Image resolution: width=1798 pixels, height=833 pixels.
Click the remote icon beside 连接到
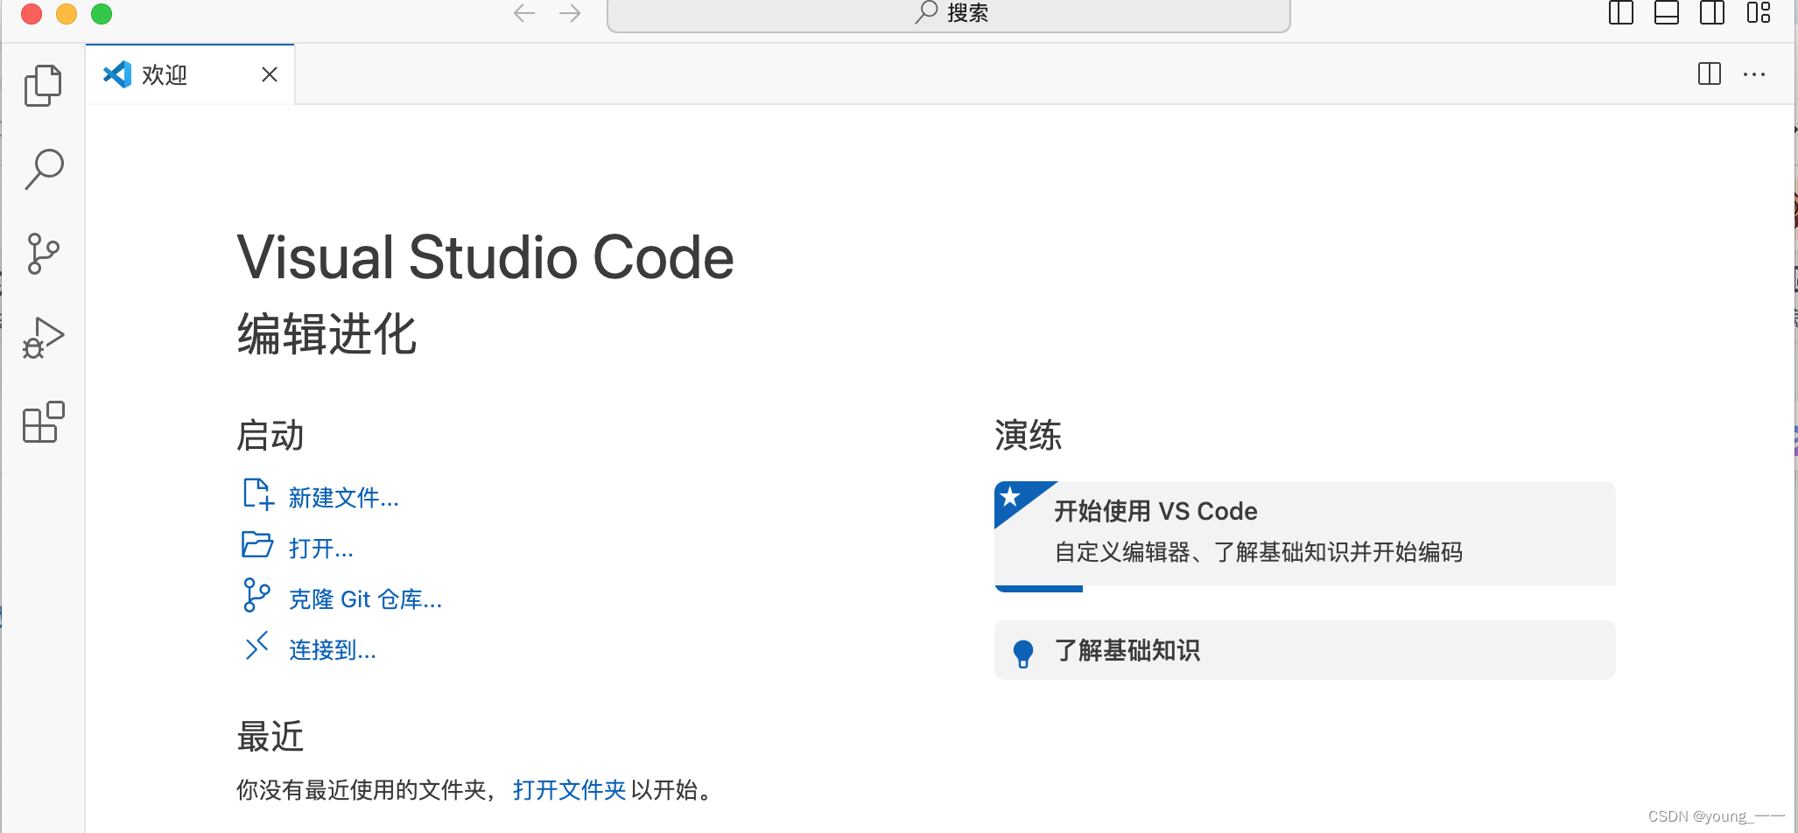[x=256, y=647]
